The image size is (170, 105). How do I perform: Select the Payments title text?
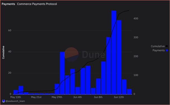click(x=8, y=4)
